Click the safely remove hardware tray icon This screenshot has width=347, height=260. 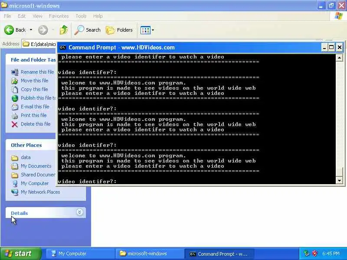307,253
